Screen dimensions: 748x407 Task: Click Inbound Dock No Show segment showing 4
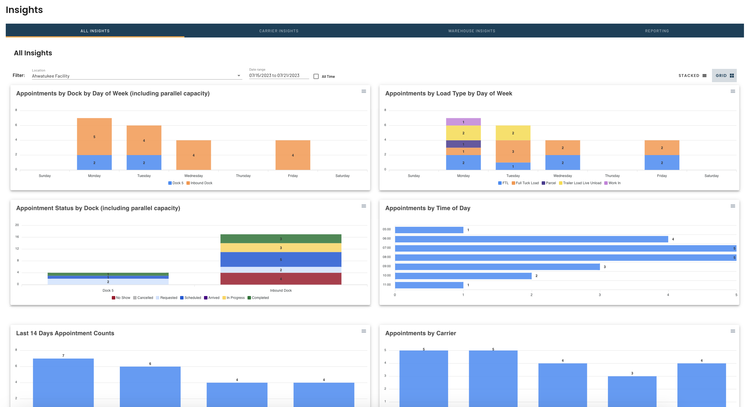(281, 279)
